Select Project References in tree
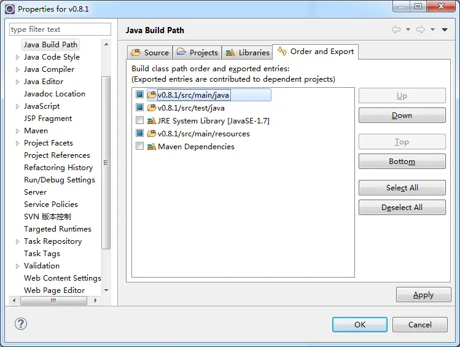Image resolution: width=460 pixels, height=347 pixels. pyautogui.click(x=57, y=155)
